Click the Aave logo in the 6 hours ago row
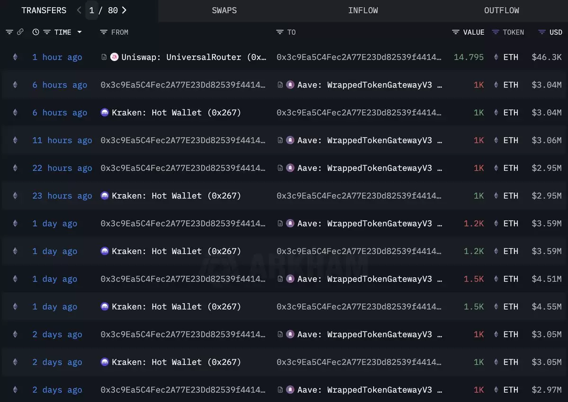 tap(290, 85)
